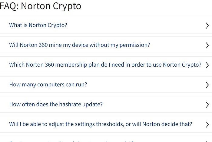The width and height of the screenshot is (212, 142).
Task: Click left padding of the membership plan row
Action: [4, 65]
